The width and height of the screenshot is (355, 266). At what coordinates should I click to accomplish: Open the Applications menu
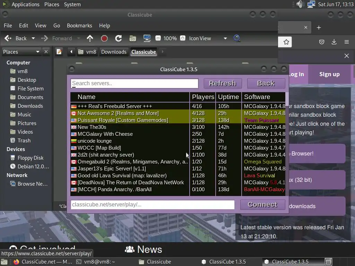click(25, 4)
